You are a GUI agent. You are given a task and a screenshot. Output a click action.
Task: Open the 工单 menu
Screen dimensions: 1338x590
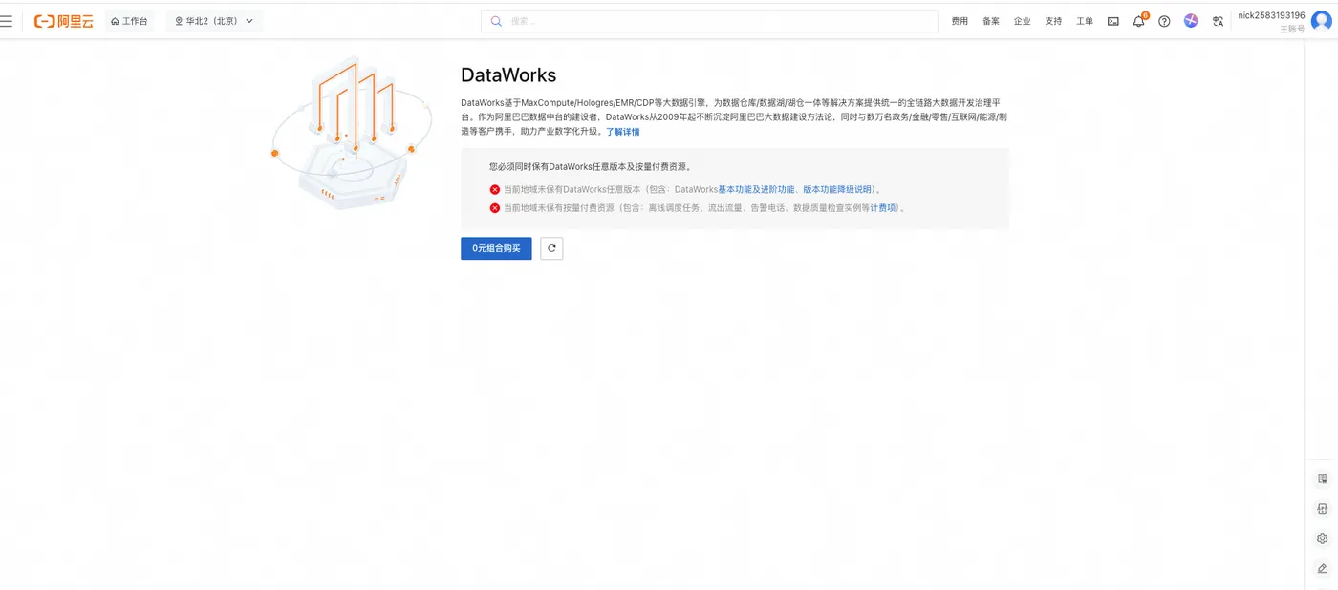[1085, 21]
